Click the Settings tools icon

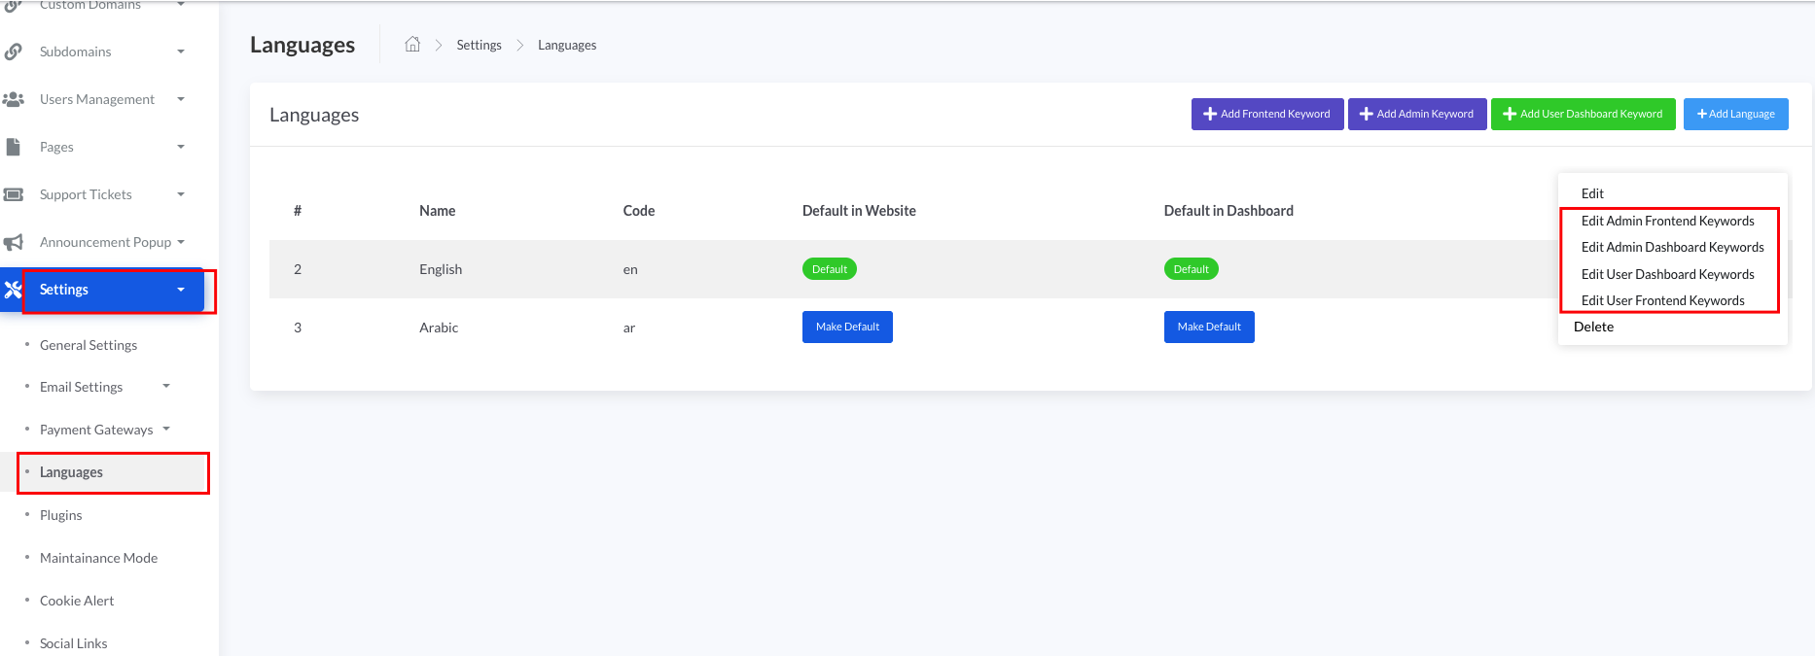(13, 290)
